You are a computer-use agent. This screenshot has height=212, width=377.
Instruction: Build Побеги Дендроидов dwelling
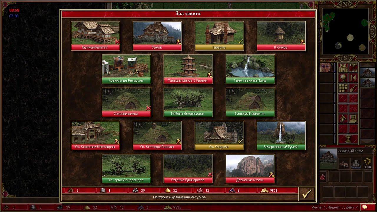pos(188,102)
